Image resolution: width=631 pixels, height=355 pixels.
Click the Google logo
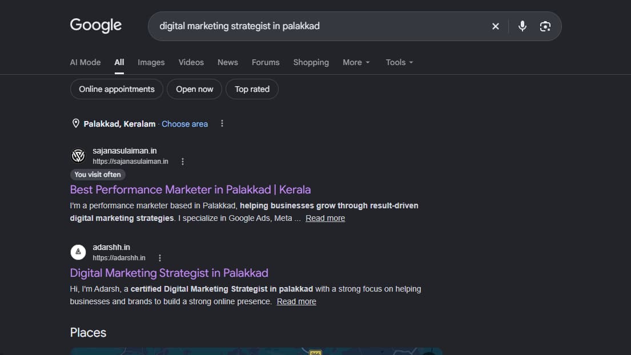click(96, 25)
